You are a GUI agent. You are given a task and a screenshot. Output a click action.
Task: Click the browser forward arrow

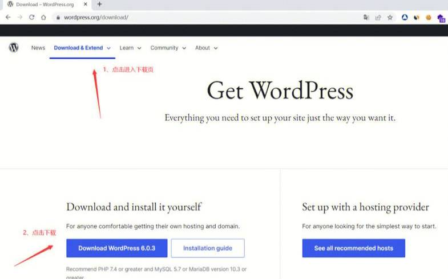tap(20, 18)
